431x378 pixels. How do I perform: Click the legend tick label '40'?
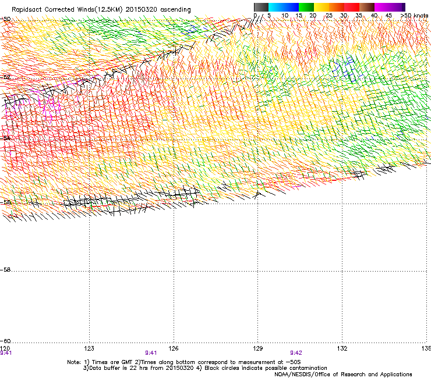coord(374,16)
